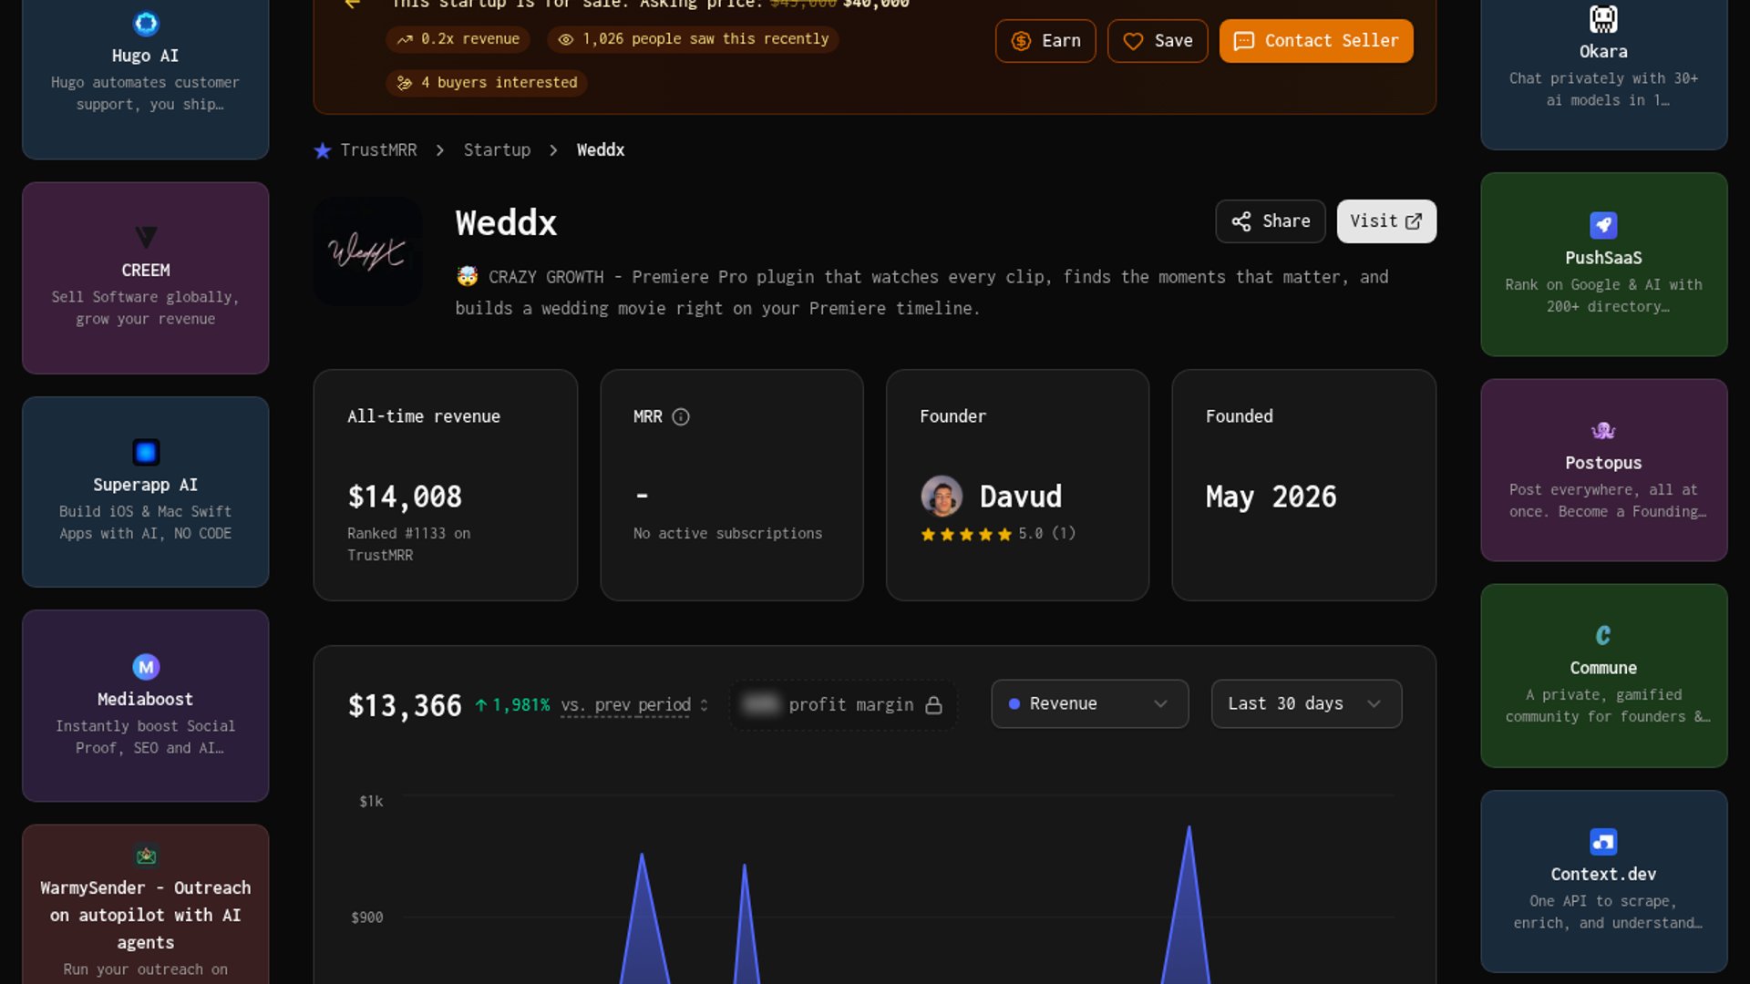Go to TrustMRR breadcrumb link
This screenshot has height=984, width=1750.
(x=378, y=150)
